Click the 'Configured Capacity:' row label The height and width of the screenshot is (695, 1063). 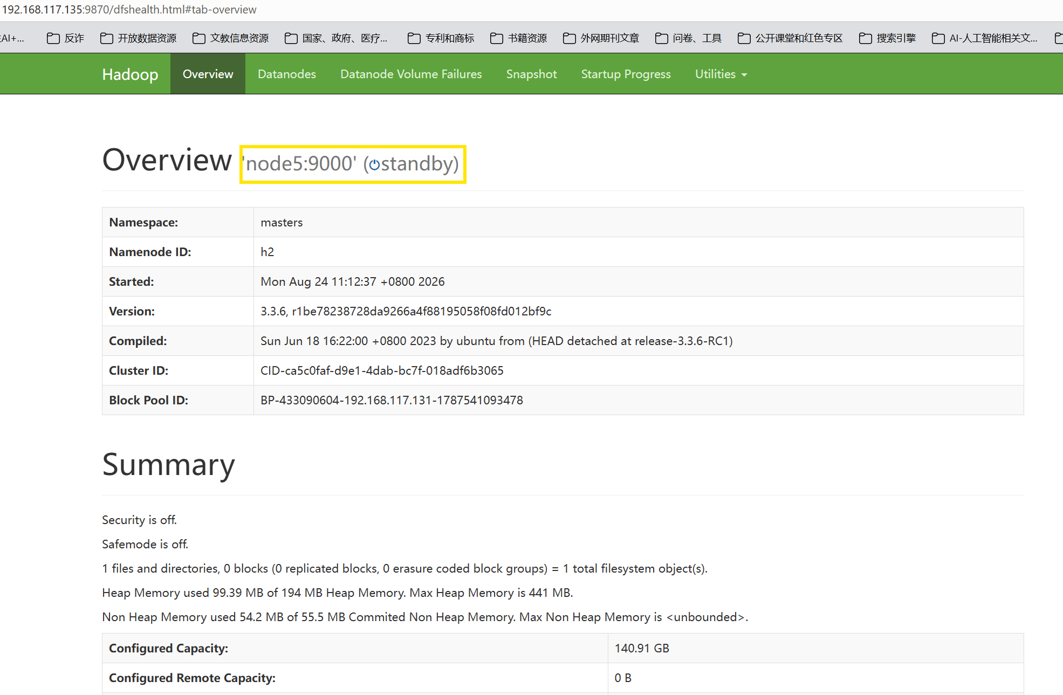coord(169,648)
